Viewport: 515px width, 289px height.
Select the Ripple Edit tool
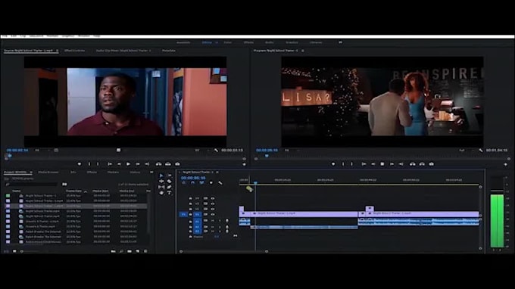click(161, 181)
